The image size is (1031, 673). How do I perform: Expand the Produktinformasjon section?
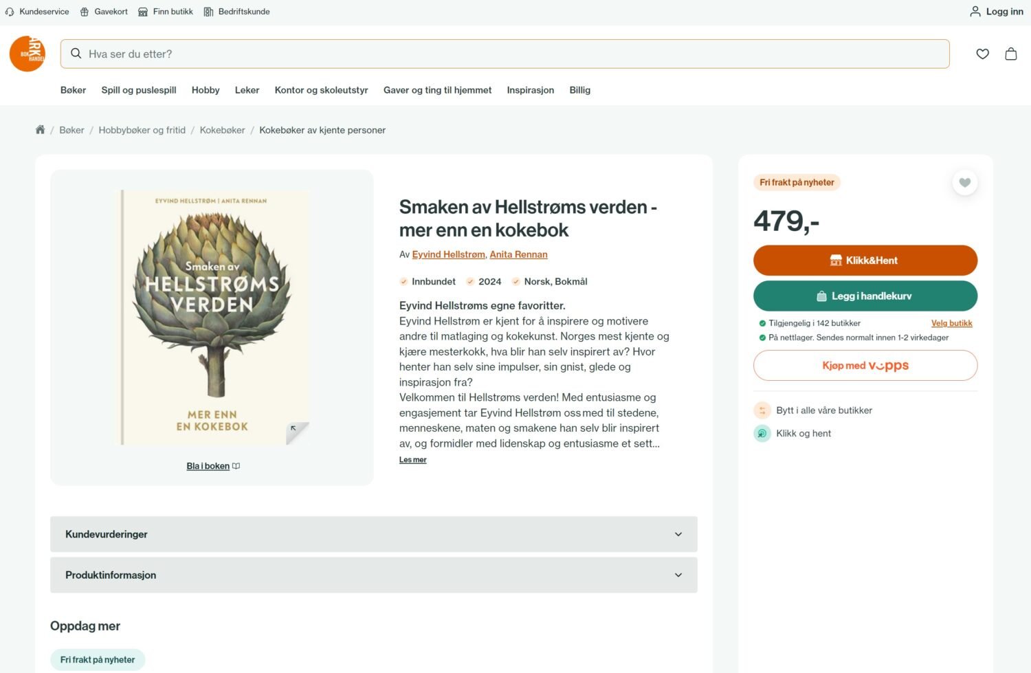[x=373, y=575]
